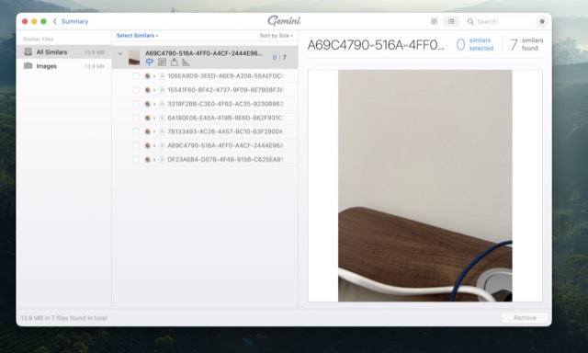
Task: Click the All Similars drive icon
Action: click(x=28, y=51)
